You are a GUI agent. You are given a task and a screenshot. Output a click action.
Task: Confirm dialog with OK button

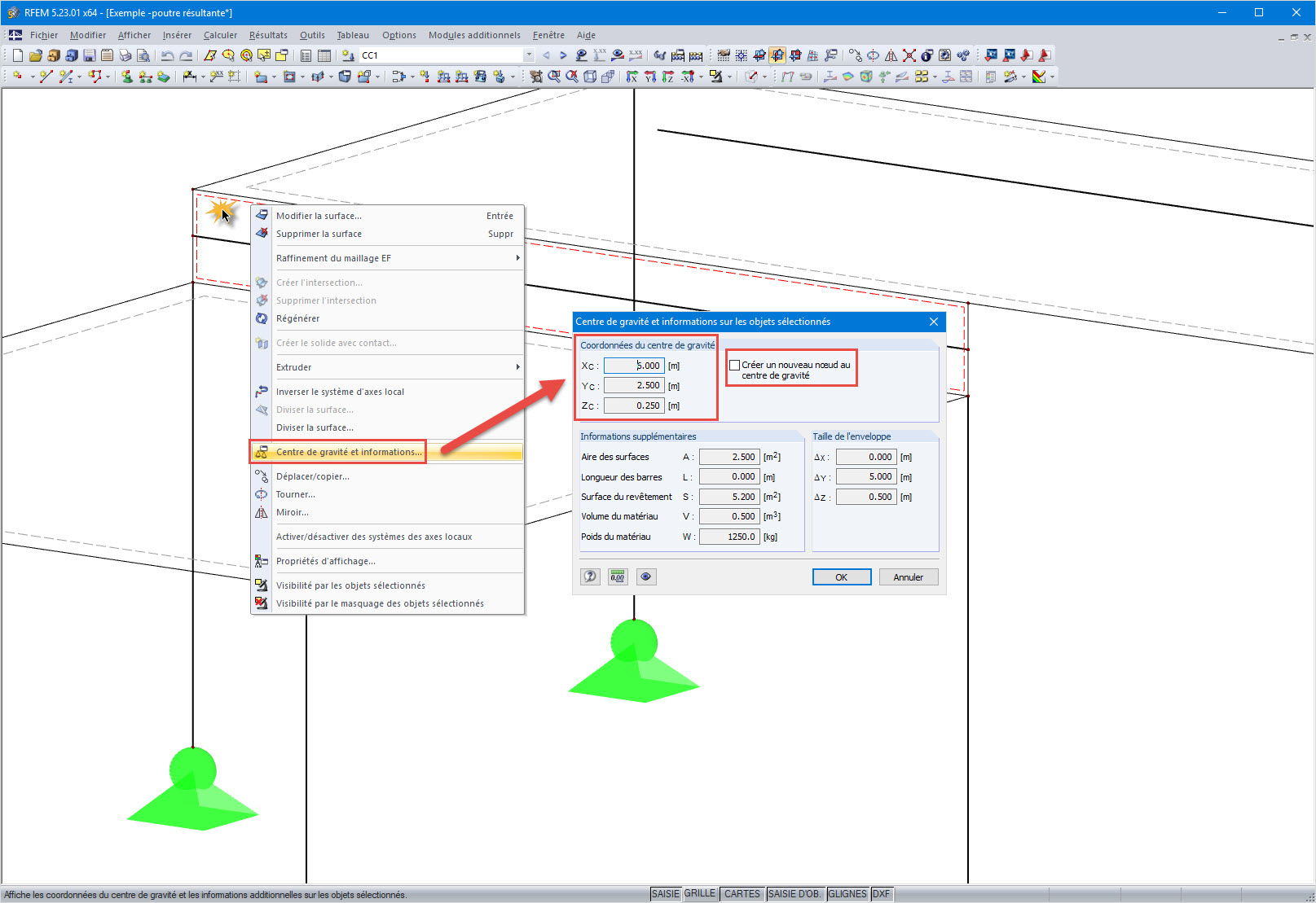(842, 577)
